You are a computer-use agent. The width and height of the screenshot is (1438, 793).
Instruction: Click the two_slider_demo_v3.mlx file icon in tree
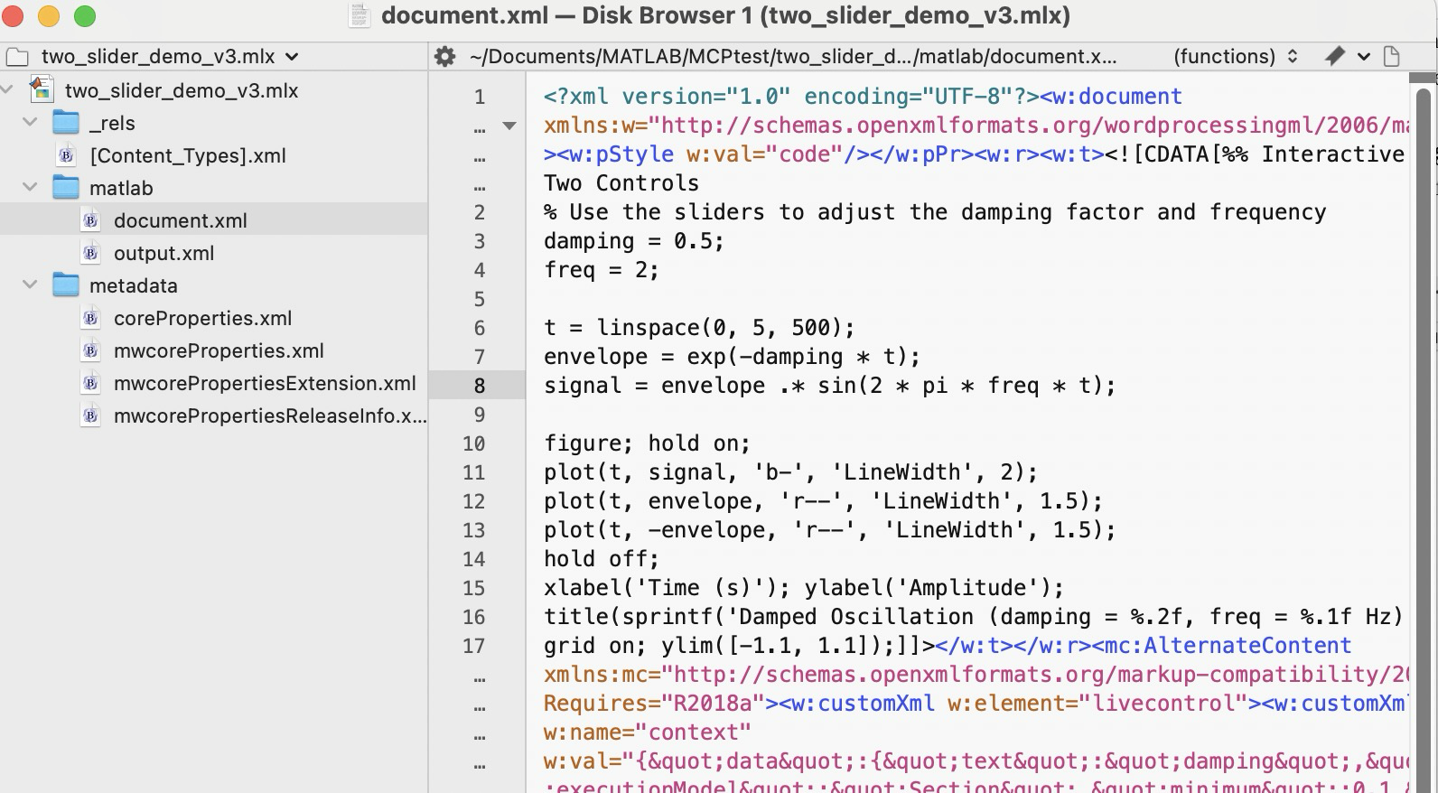[x=41, y=89]
